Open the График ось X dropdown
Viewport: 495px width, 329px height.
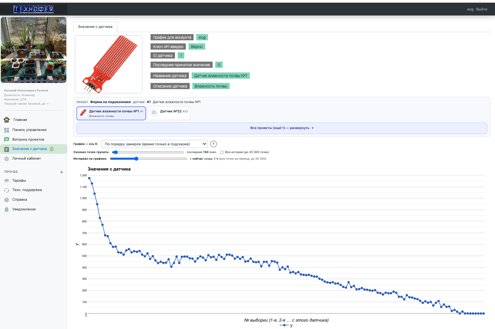click(x=154, y=144)
